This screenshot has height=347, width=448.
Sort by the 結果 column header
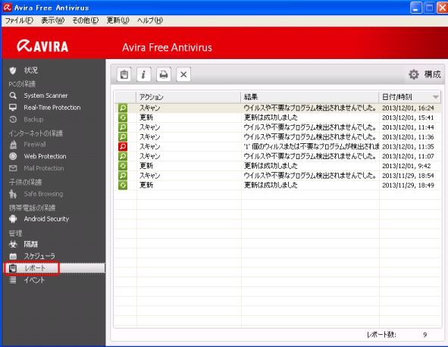click(310, 97)
